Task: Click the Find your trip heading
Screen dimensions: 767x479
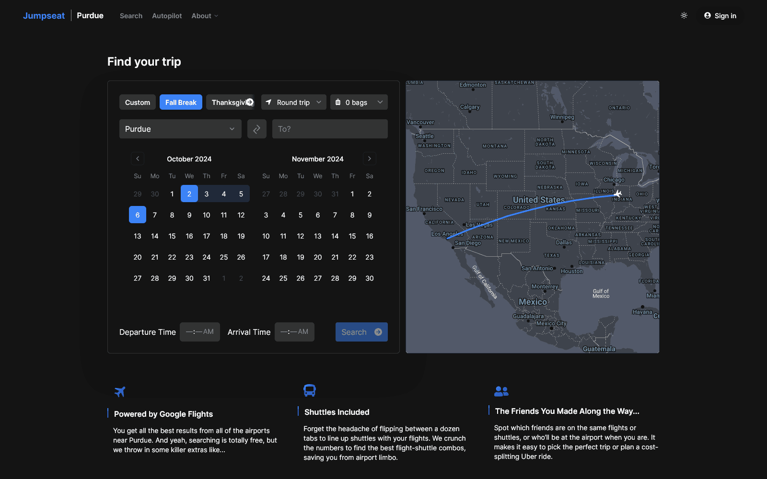Action: point(144,61)
